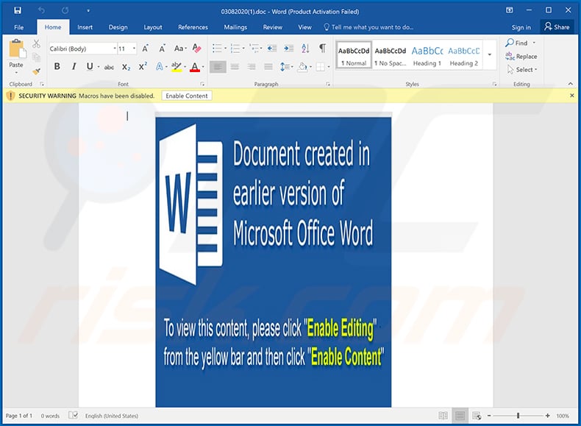Switch to the Insert tab
Viewport: 581px width, 426px height.
[85, 27]
